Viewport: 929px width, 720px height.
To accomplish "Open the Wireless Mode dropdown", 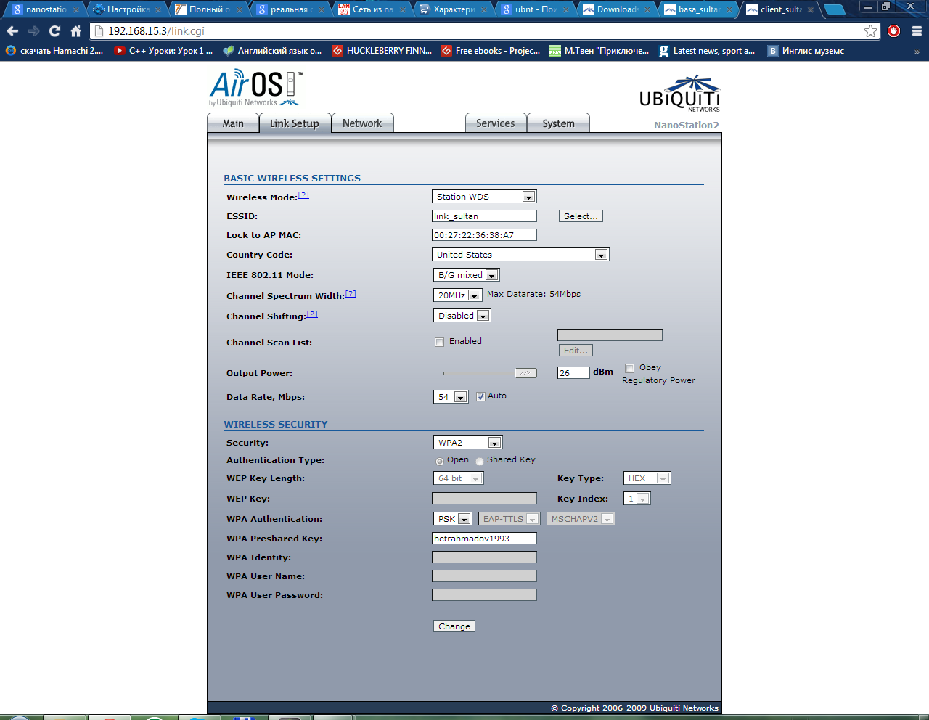I will point(484,197).
